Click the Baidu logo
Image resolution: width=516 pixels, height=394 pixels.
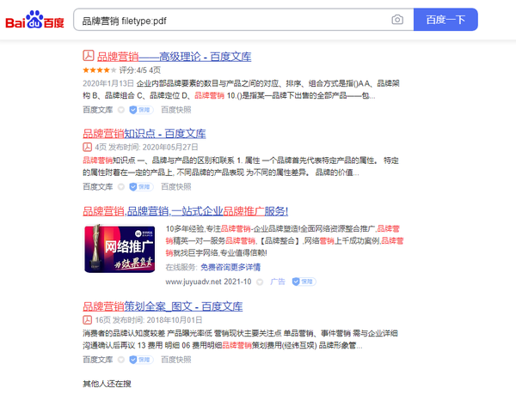tap(34, 20)
